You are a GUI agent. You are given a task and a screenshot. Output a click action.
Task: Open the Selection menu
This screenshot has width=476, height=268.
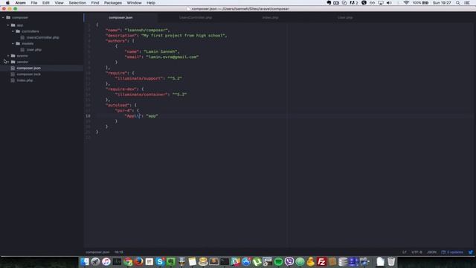tap(77, 3)
